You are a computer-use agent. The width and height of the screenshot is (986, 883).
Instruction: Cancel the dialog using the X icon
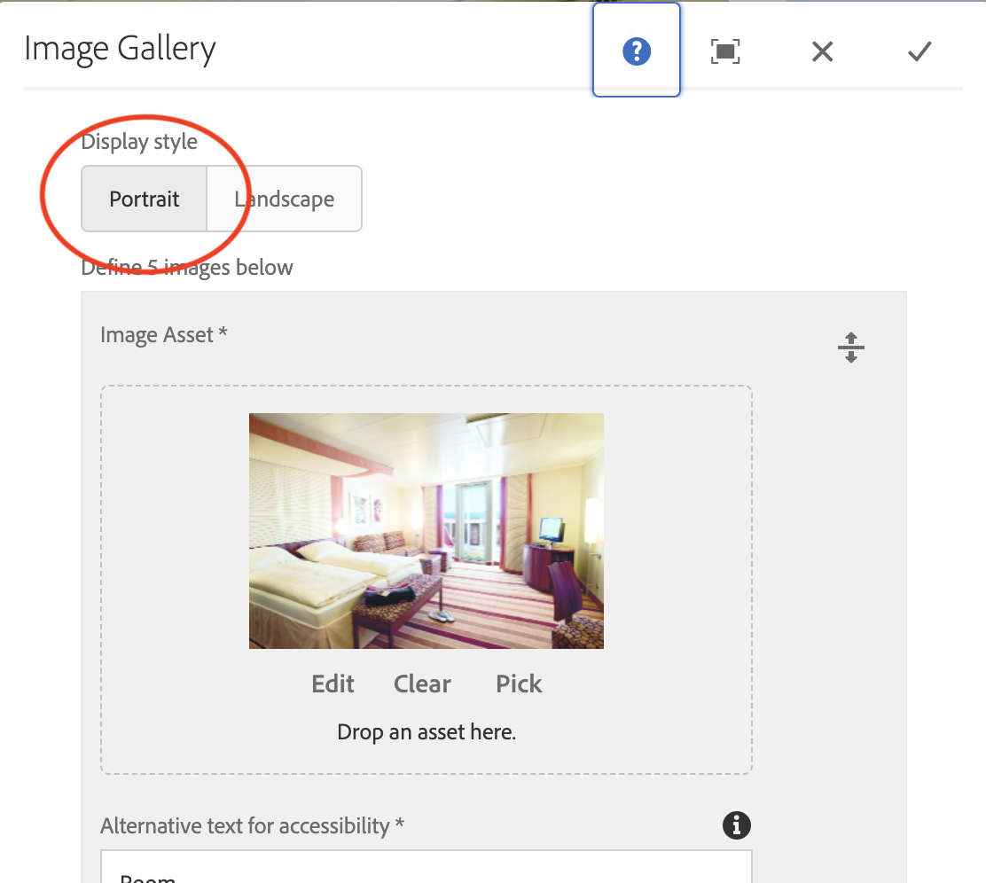tap(821, 51)
